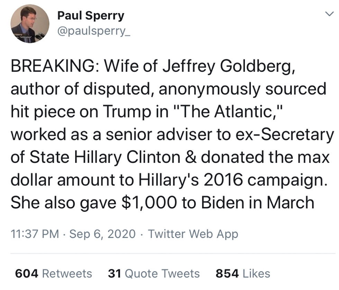The width and height of the screenshot is (339, 290).
Task: Click the Sep 6, 2020 date
Action: click(x=102, y=234)
